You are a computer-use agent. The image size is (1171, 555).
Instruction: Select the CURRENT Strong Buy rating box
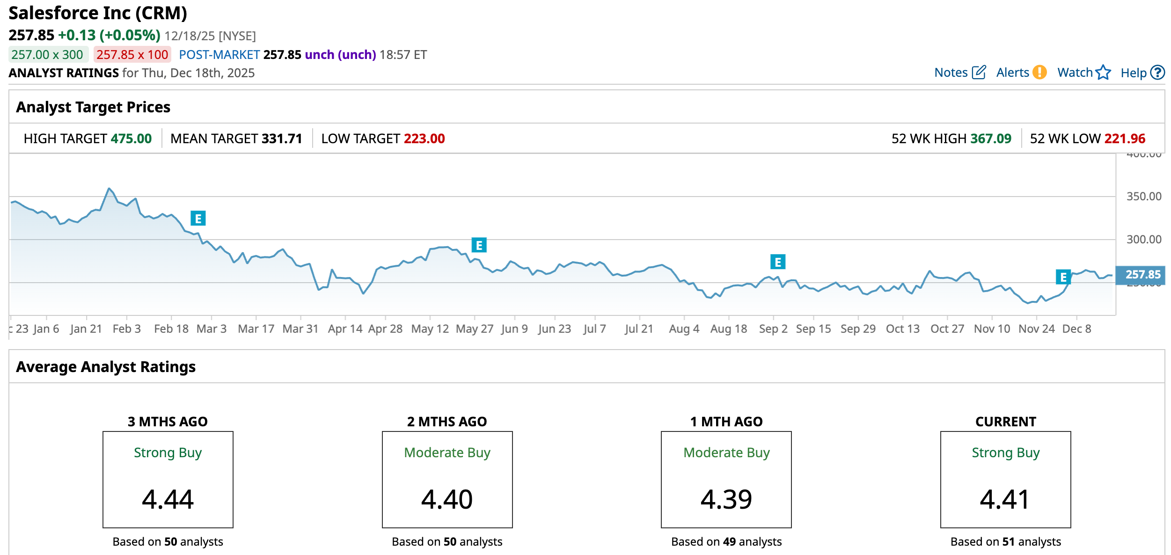click(x=1005, y=479)
